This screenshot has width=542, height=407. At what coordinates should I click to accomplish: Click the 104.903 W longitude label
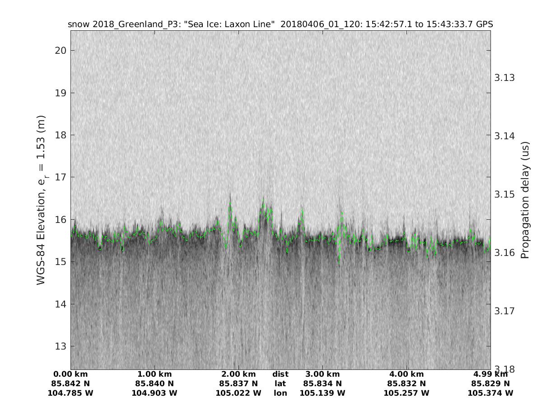point(154,393)
